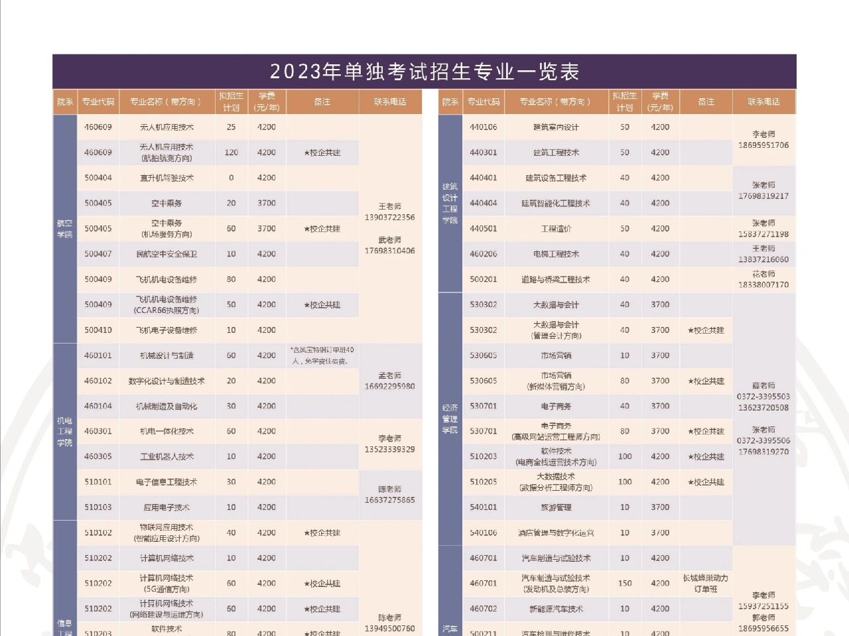Click major name 直升机驾驶技术
849x636 pixels.
click(166, 178)
